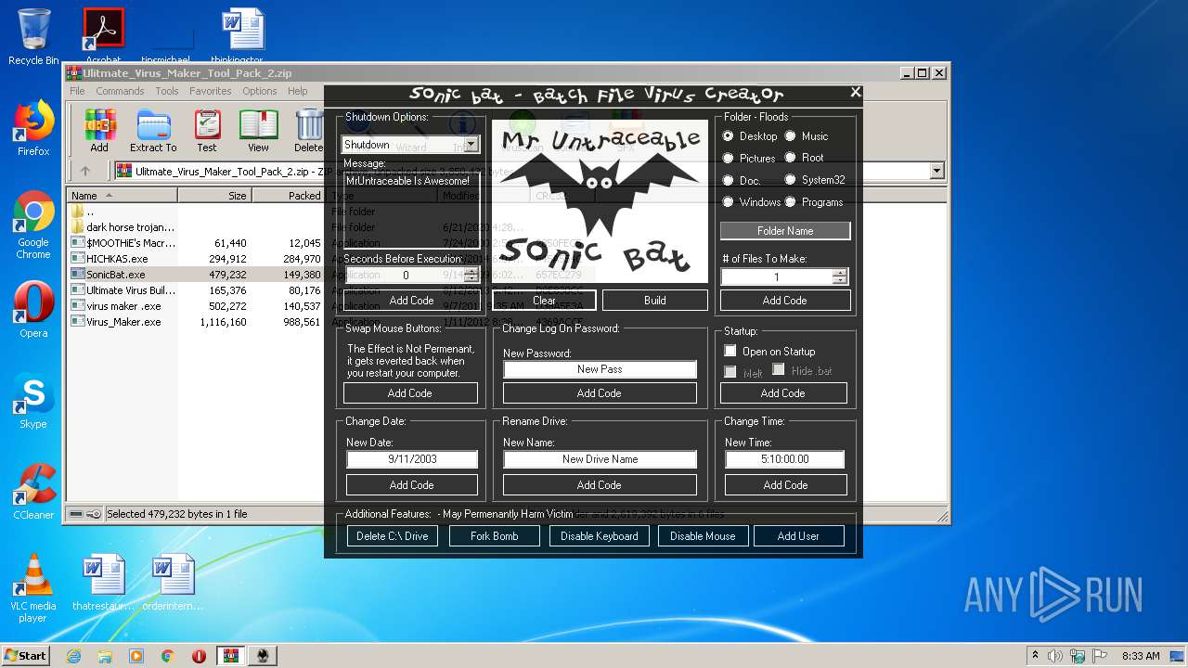Select the Acrobat desktop shortcut
1188x668 pixels.
point(103,37)
